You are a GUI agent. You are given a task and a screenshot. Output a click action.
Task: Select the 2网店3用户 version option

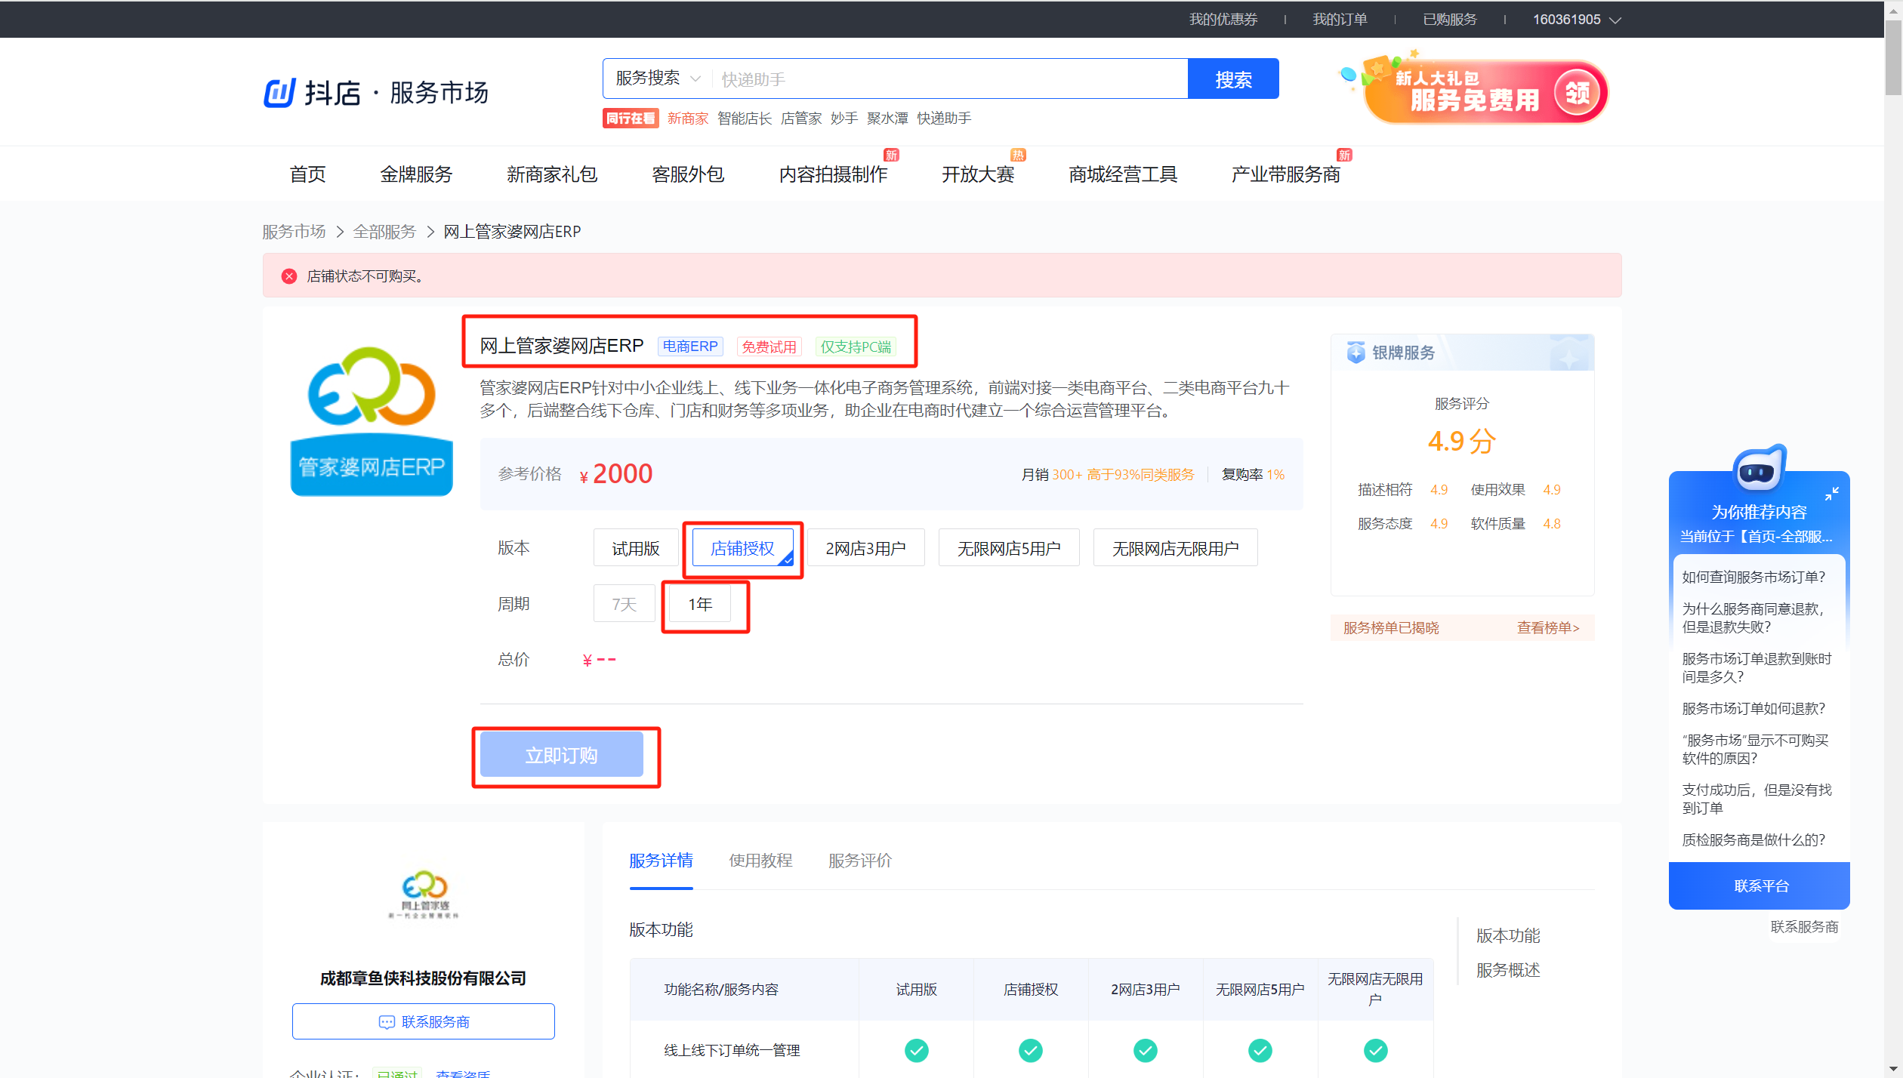tap(865, 548)
